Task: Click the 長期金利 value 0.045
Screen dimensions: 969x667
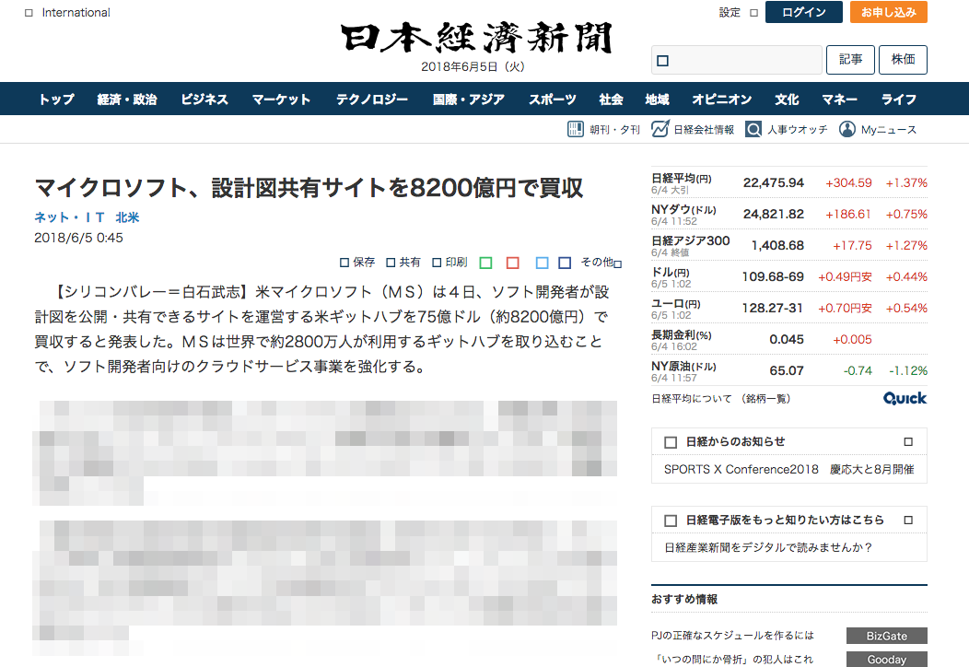Action: point(786,340)
